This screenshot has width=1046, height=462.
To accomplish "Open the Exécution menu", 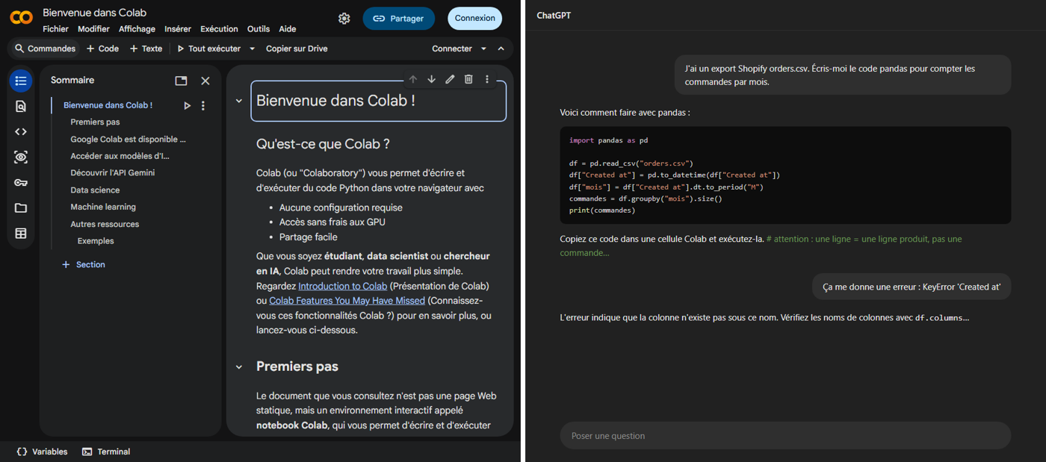I will click(219, 29).
